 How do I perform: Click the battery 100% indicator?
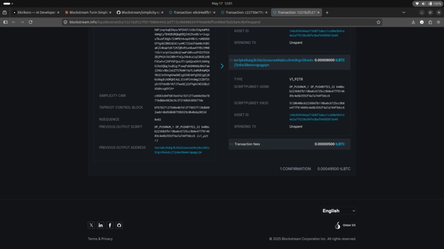pos(435,4)
